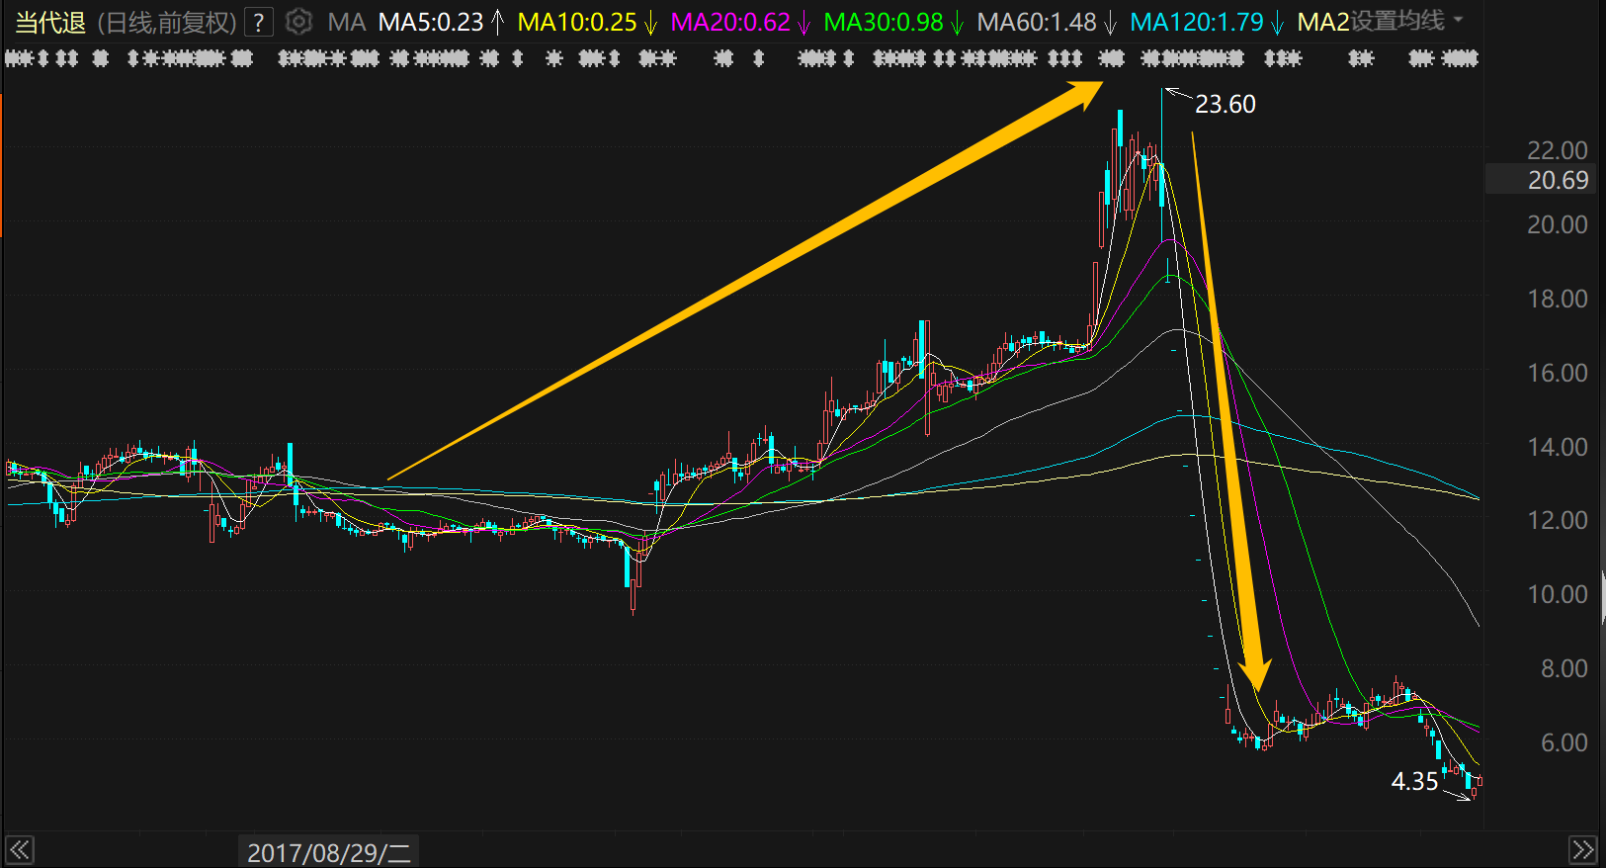Click the magenta MA20:0.62 indicator value
This screenshot has height=868, width=1606.
[x=730, y=22]
